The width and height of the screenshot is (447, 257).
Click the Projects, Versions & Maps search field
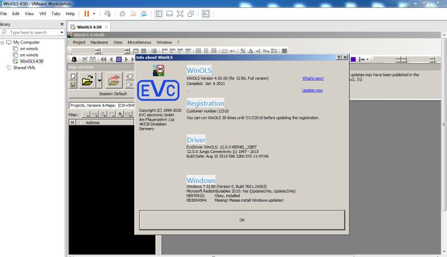click(102, 106)
